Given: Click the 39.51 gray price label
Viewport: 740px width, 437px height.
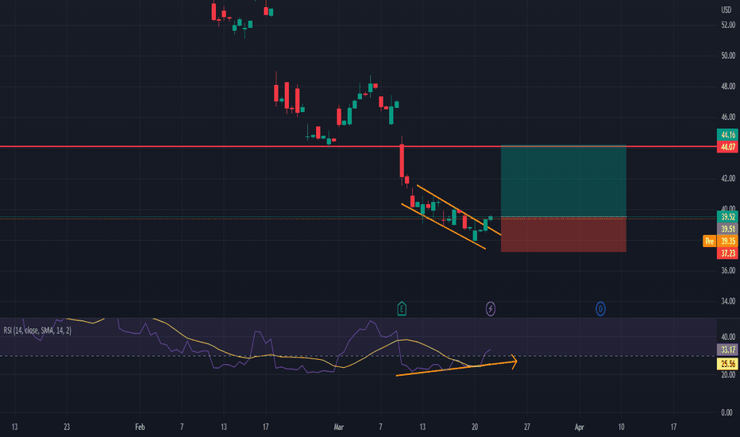Looking at the screenshot, I should (727, 229).
